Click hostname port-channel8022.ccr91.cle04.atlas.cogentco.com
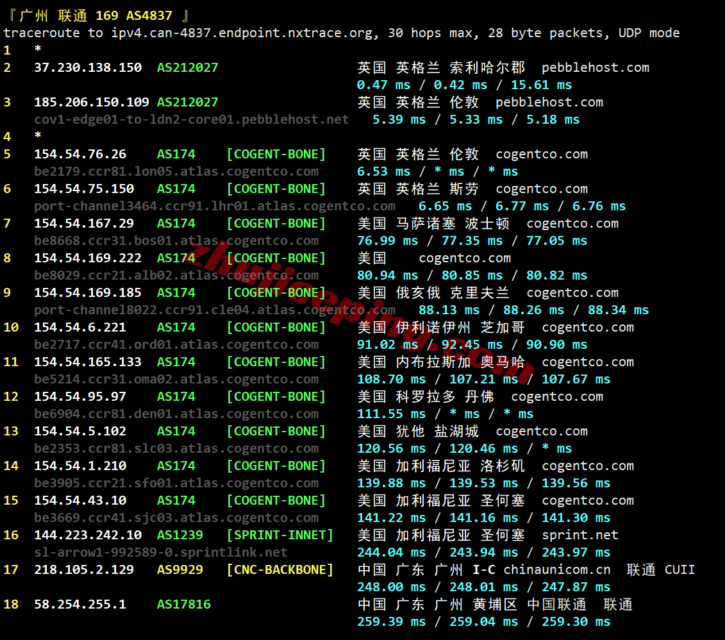The image size is (725, 640). click(x=215, y=310)
